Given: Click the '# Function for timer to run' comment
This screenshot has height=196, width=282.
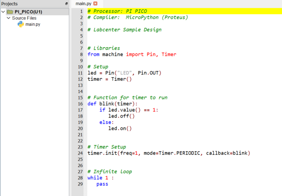Looking at the screenshot, I should tap(128, 98).
